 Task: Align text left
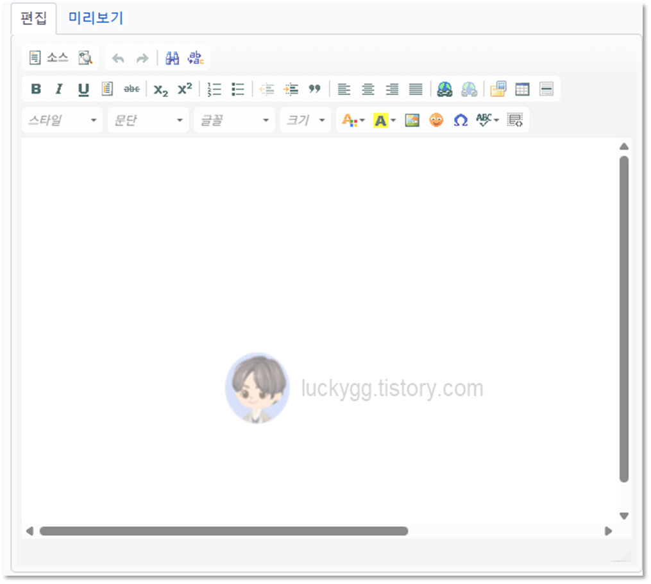344,89
